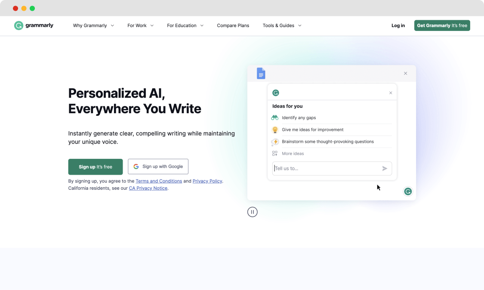Click the send arrow icon
The width and height of the screenshot is (484, 290).
(x=385, y=168)
